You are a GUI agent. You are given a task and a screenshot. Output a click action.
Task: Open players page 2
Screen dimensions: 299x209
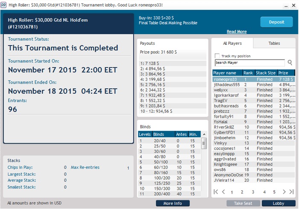(x=242, y=192)
